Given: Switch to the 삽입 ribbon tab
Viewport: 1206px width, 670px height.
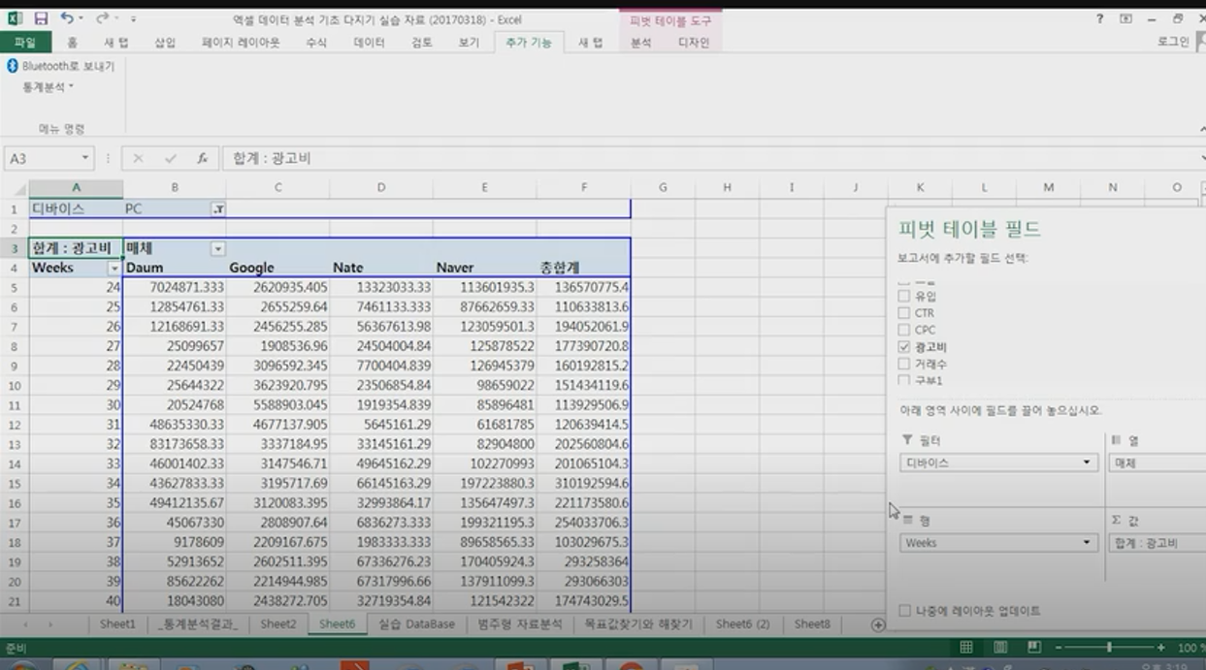Looking at the screenshot, I should (166, 43).
